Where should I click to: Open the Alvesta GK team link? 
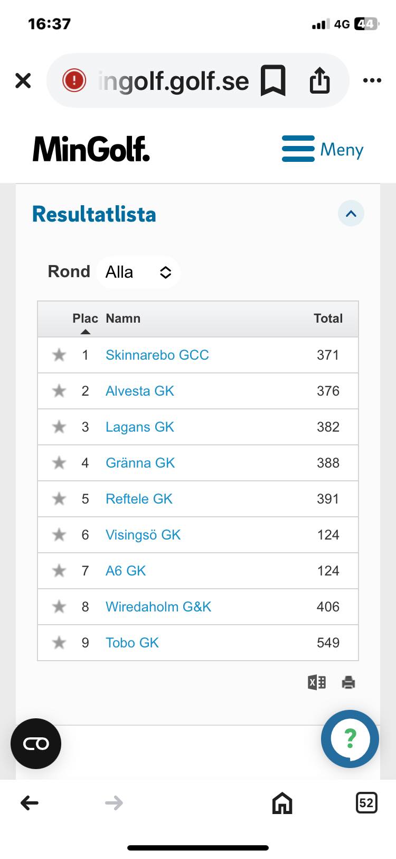click(140, 391)
